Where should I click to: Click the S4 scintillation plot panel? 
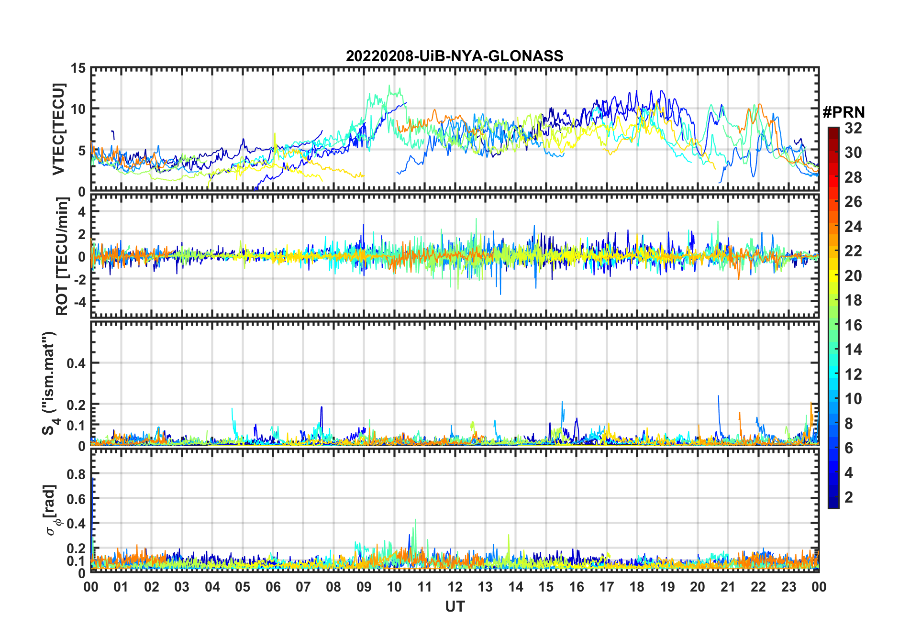click(455, 384)
